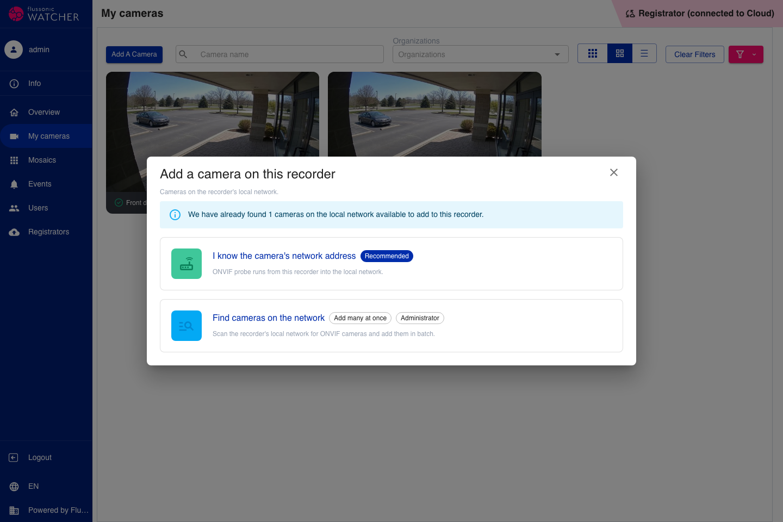Image resolution: width=783 pixels, height=522 pixels.
Task: Click the Mosaics grid icon
Action: pyautogui.click(x=14, y=160)
